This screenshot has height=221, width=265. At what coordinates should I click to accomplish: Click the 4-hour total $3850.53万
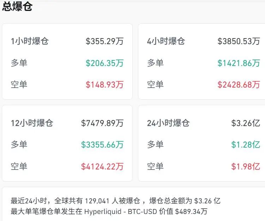[x=239, y=41]
